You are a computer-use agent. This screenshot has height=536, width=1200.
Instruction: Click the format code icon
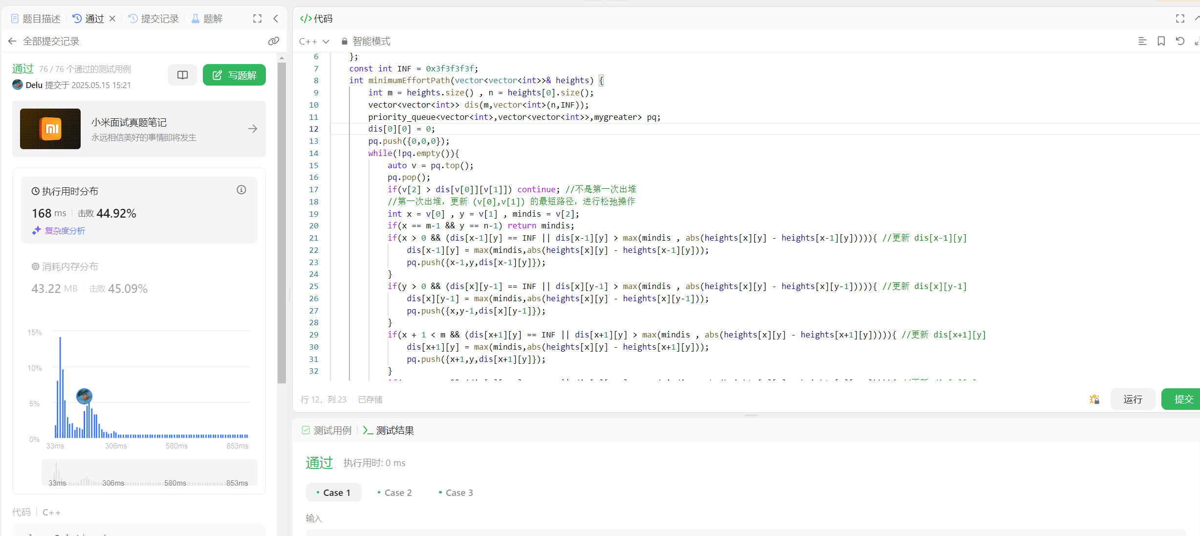[1142, 41]
